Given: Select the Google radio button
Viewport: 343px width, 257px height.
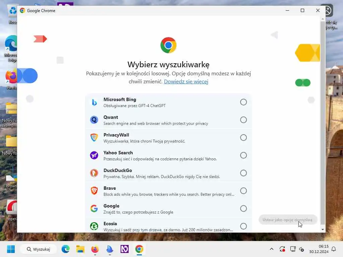Looking at the screenshot, I should (243, 208).
